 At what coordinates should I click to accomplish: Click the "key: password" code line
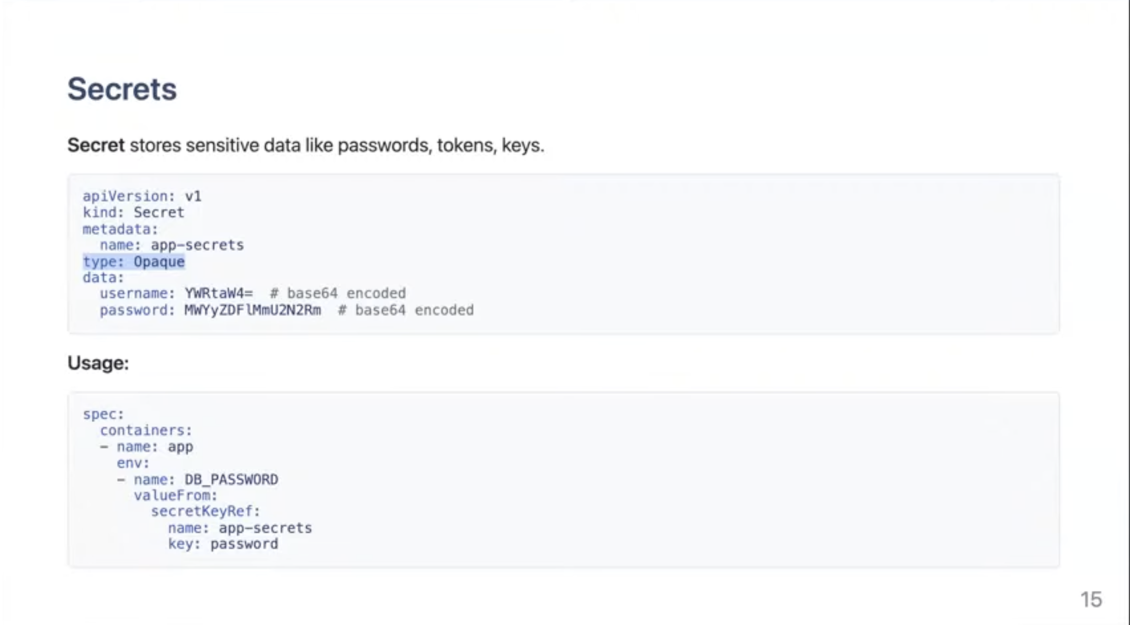click(223, 544)
